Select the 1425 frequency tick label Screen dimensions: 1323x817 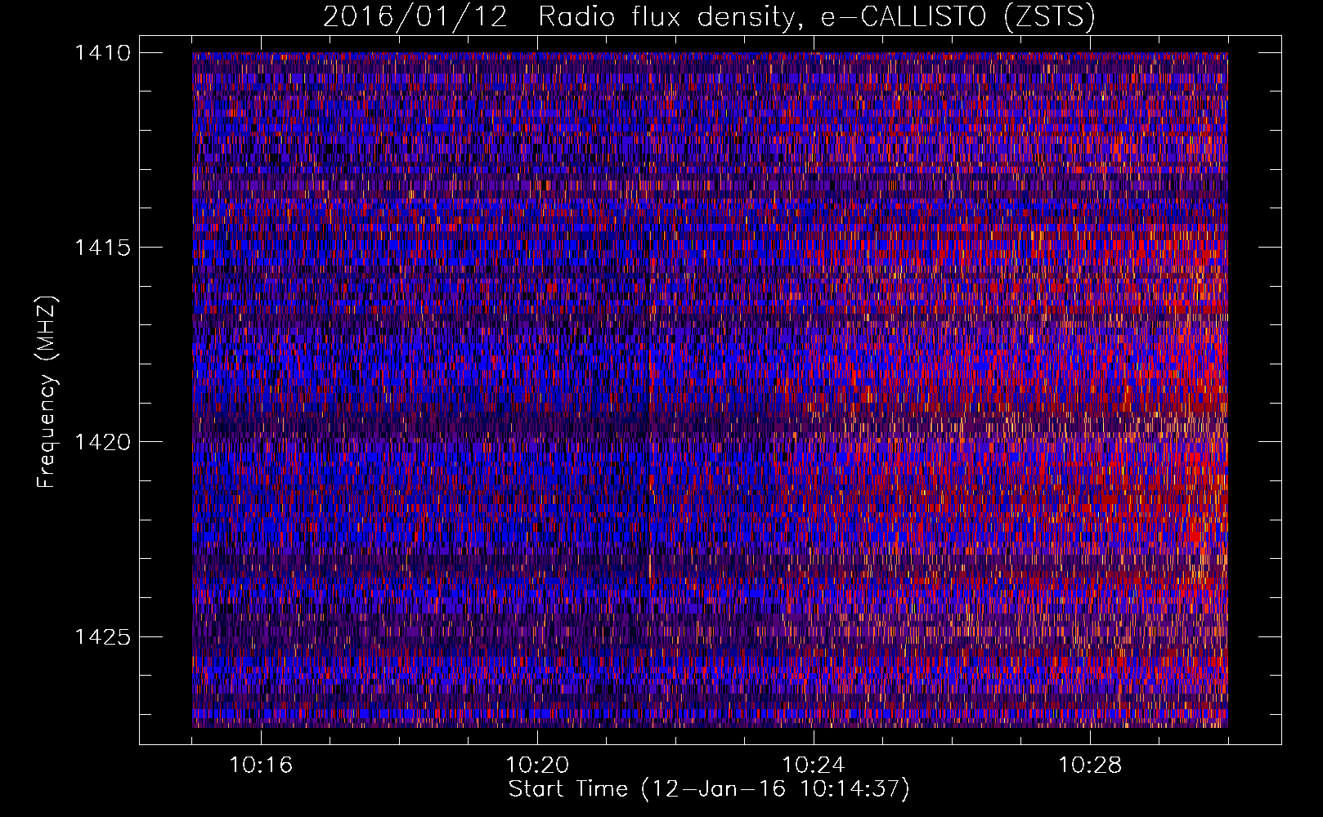(x=102, y=636)
